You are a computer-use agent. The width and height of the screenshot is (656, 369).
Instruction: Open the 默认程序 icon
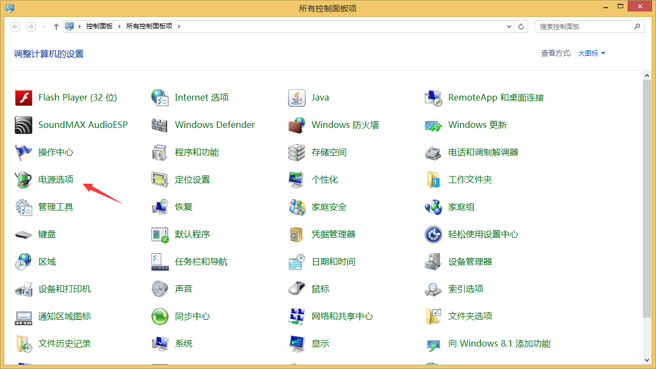pos(160,235)
